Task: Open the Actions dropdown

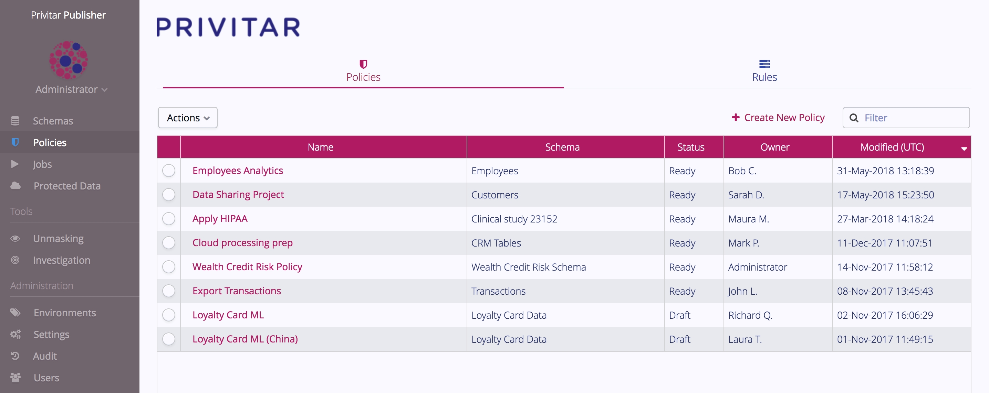Action: [188, 118]
